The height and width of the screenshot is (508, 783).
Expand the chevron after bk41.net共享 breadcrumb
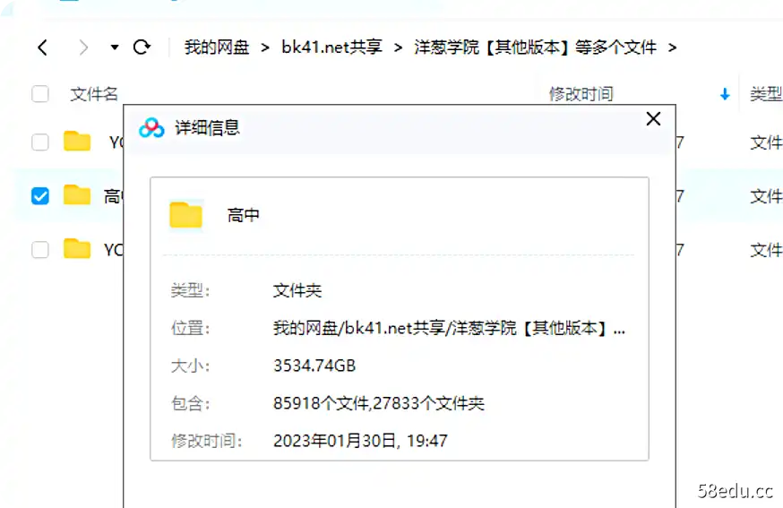pos(398,48)
